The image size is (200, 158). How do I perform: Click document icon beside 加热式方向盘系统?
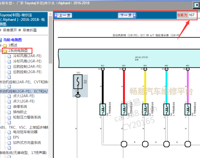(x=9, y=143)
